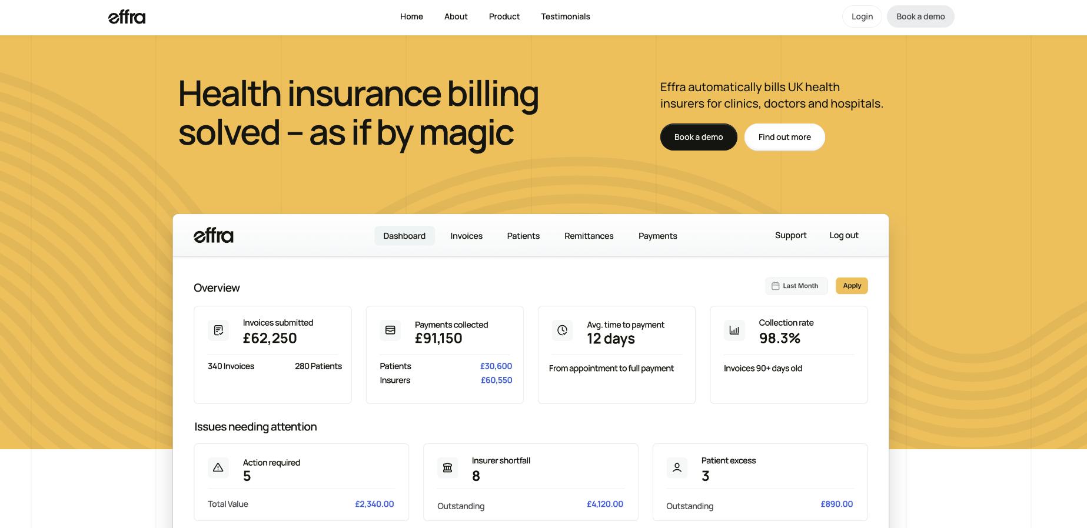Open the Support link in the dashboard
1087x528 pixels.
(x=790, y=235)
